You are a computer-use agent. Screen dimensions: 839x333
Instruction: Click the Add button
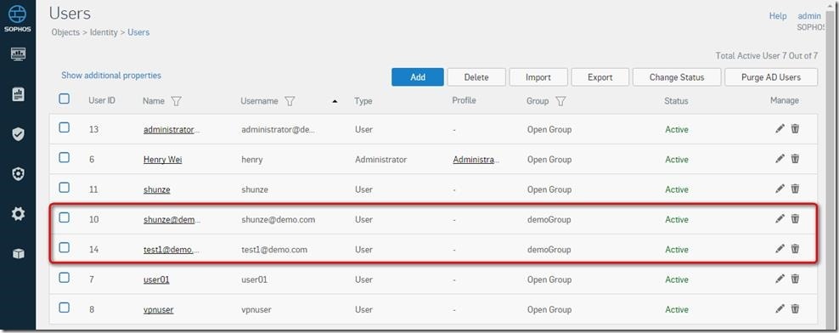pos(418,77)
